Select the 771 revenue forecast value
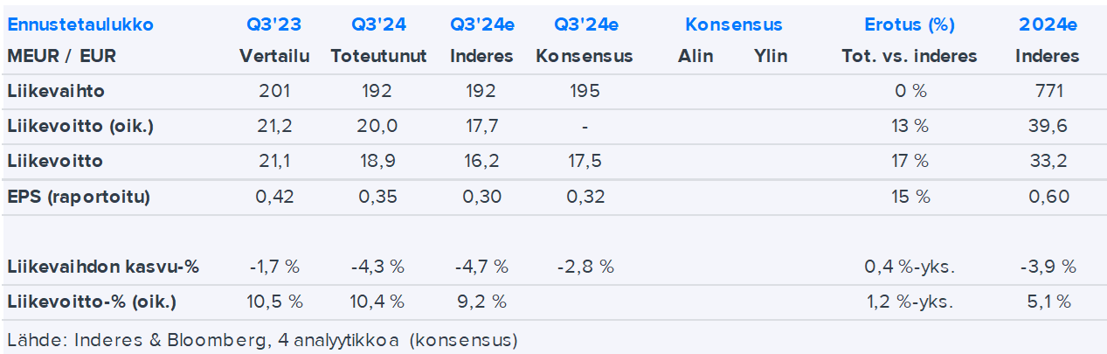This screenshot has height=354, width=1107. (1048, 91)
